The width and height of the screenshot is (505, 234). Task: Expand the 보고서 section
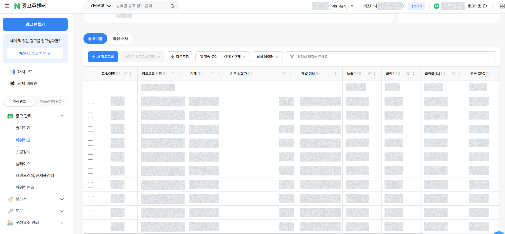coord(62,199)
